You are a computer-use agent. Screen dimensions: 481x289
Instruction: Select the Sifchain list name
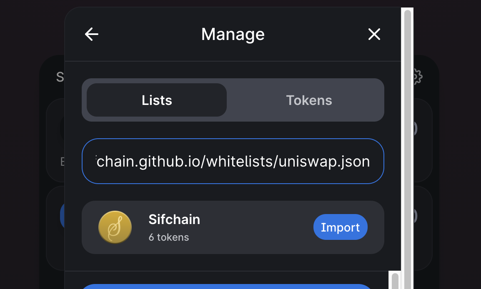[174, 219]
